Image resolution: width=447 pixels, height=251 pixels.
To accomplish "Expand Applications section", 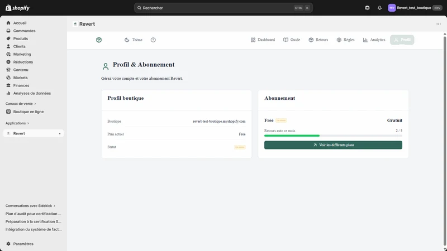I will pyautogui.click(x=17, y=123).
